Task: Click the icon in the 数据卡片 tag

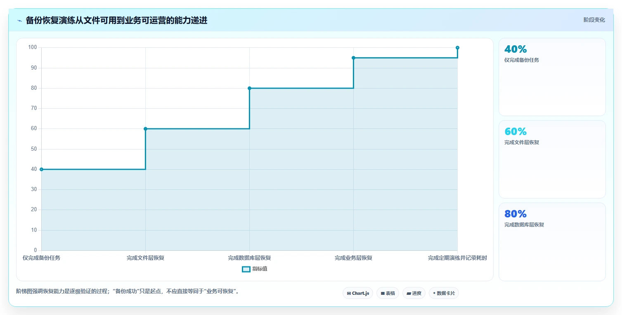Action: coord(434,293)
